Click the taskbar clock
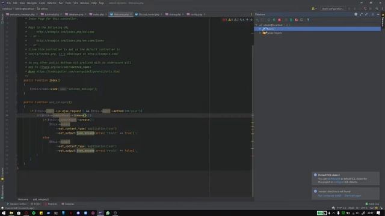The width and height of the screenshot is (385, 216). tap(371, 213)
